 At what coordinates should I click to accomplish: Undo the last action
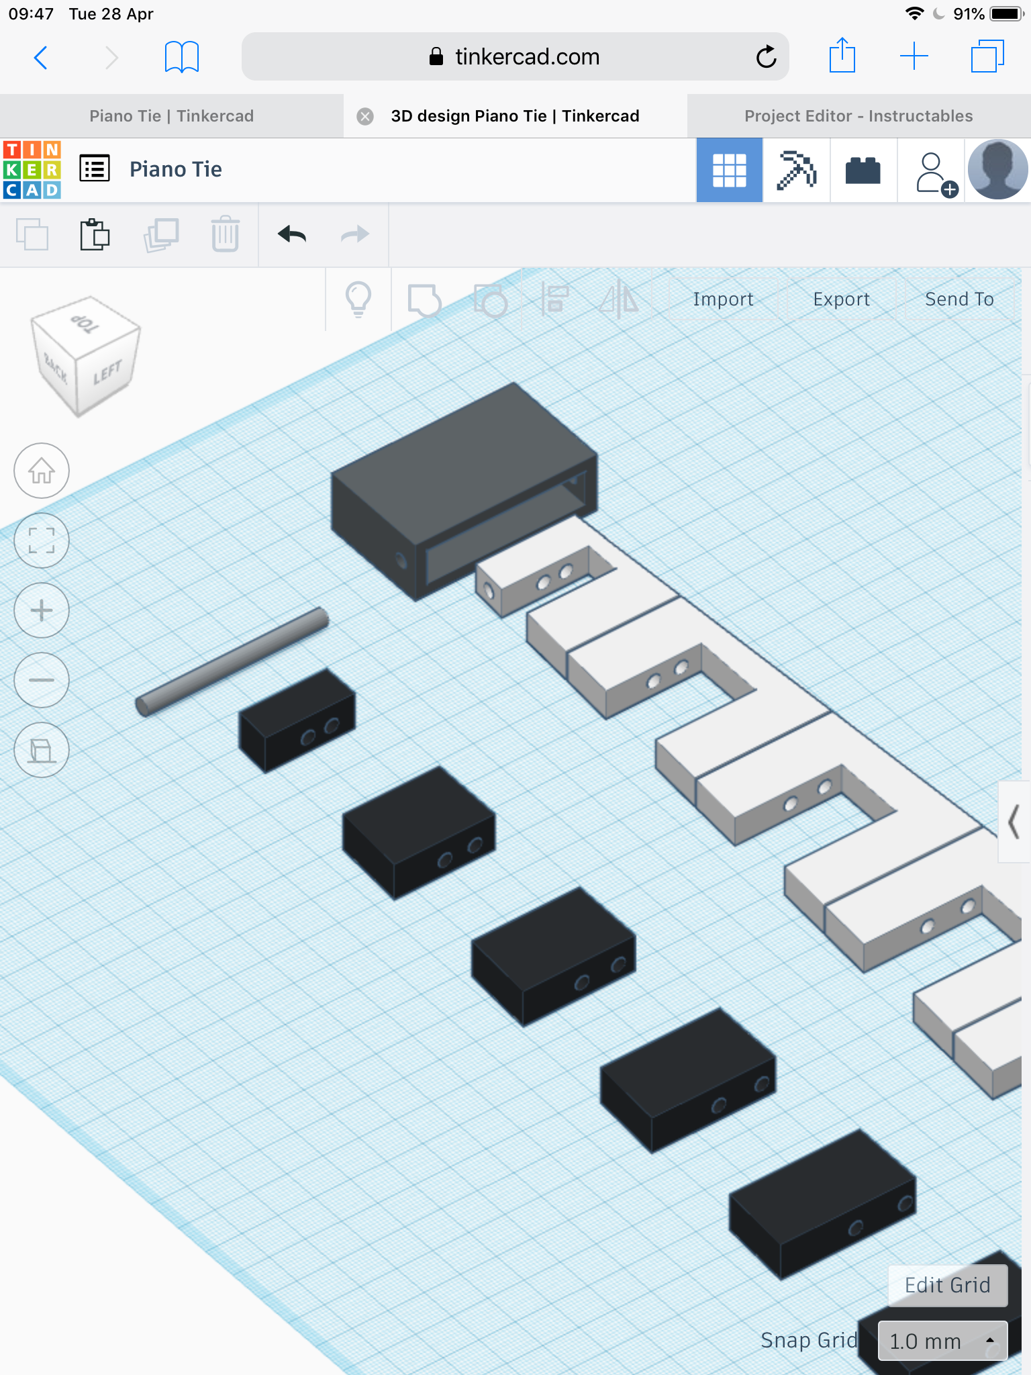click(292, 234)
